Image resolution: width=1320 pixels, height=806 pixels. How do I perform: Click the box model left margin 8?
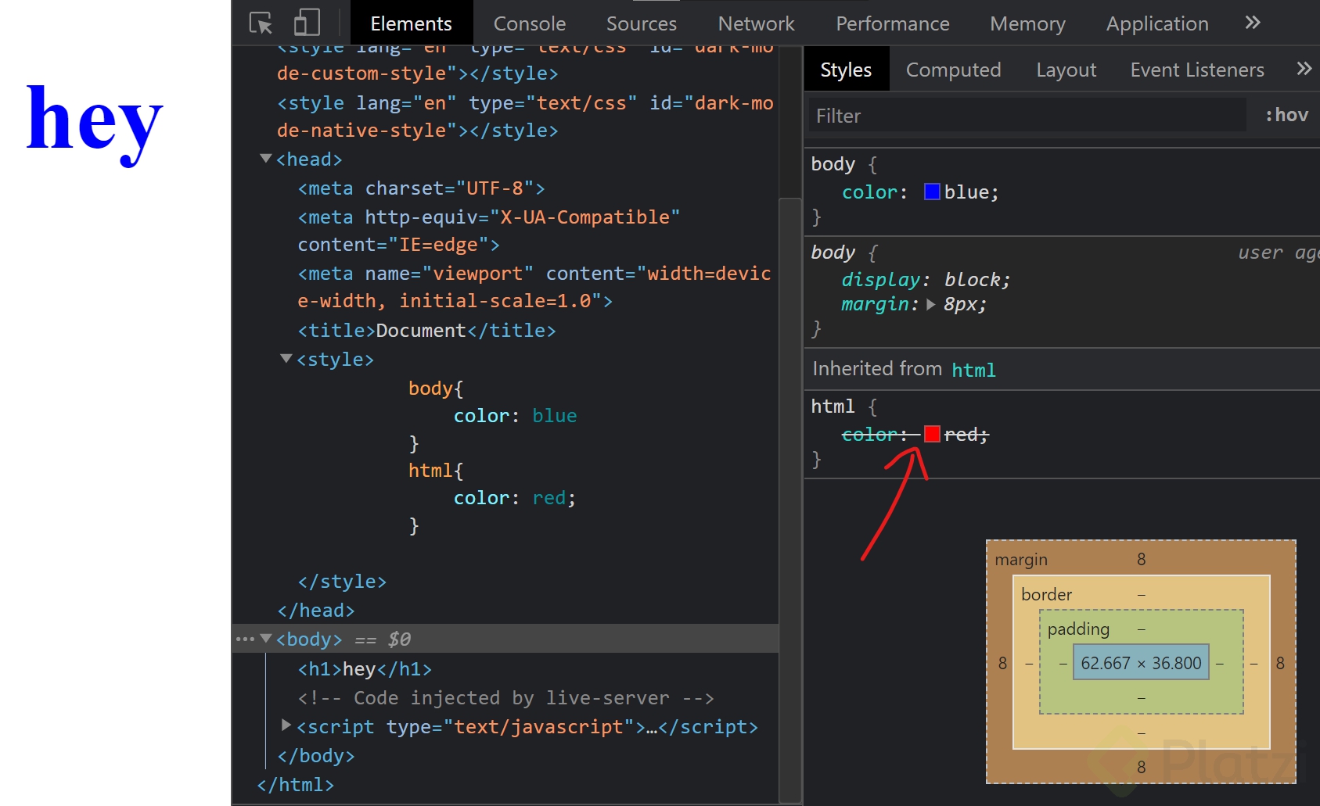(1002, 663)
